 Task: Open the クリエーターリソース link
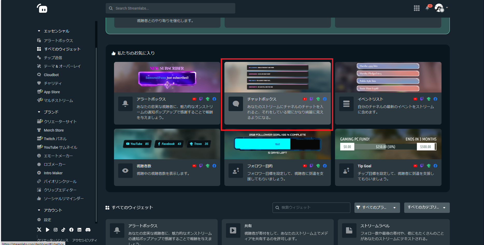52,240
